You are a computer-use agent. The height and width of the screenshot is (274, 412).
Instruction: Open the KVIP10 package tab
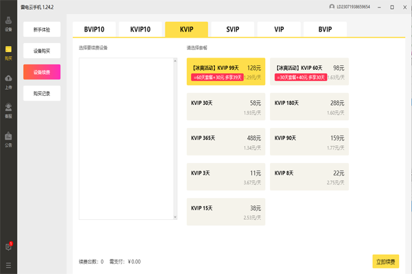click(141, 29)
